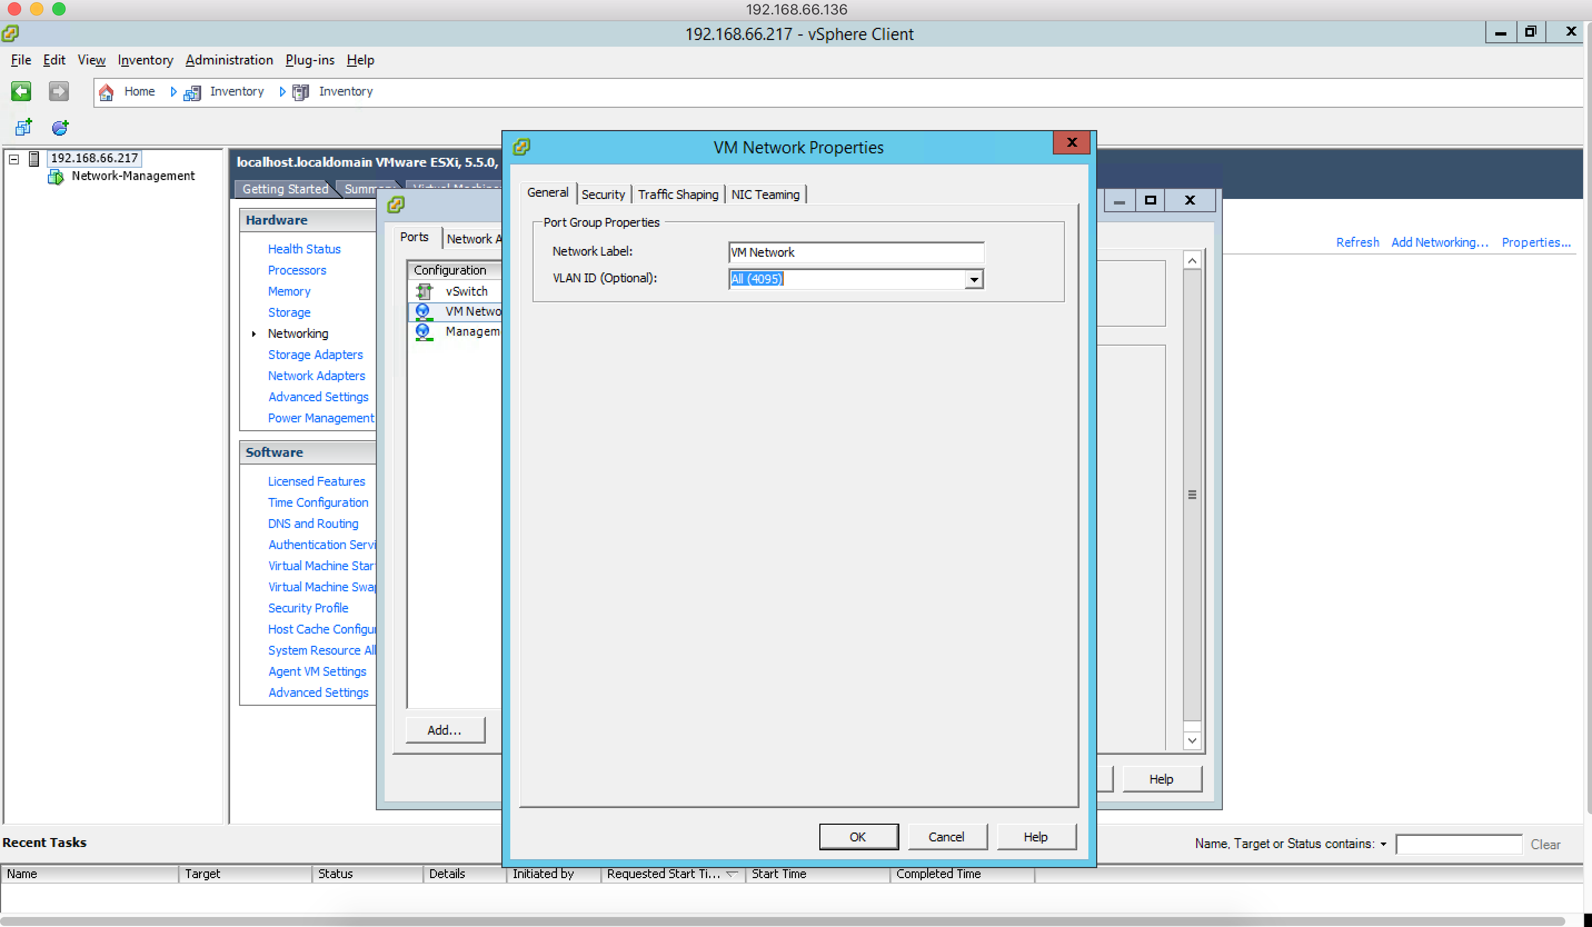This screenshot has width=1592, height=927.
Task: Select the General tab
Action: 548,193
